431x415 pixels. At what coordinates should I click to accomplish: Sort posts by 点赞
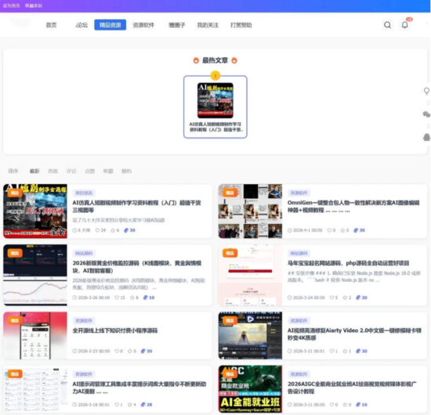point(89,171)
